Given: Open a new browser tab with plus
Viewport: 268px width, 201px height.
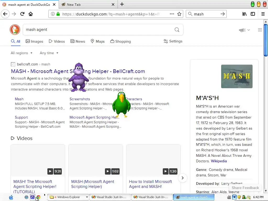Looking at the screenshot, I should [x=122, y=4].
